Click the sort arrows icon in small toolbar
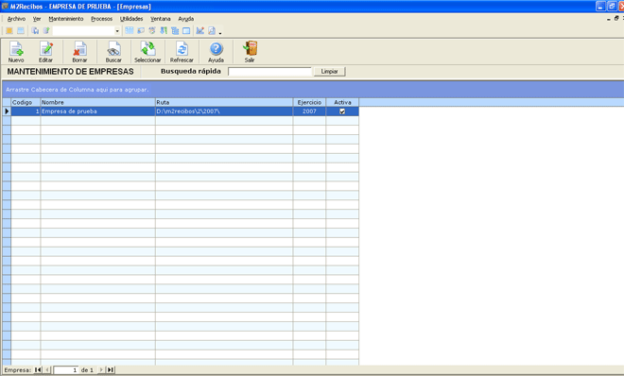Image resolution: width=624 pixels, height=376 pixels. (x=164, y=30)
